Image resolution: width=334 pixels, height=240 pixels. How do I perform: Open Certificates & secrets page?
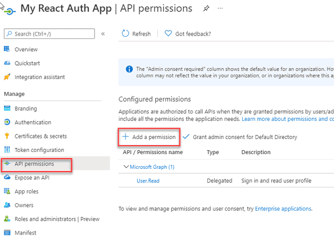tap(40, 136)
